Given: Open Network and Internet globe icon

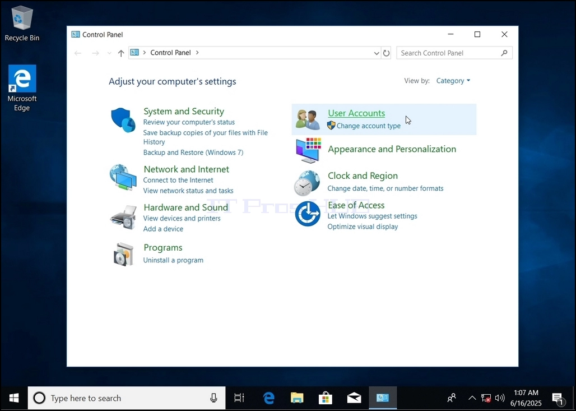Looking at the screenshot, I should coord(123,177).
